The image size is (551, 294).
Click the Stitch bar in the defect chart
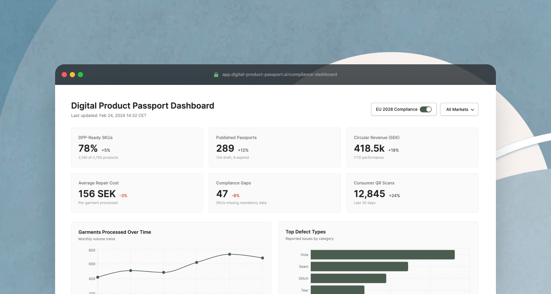(348, 278)
